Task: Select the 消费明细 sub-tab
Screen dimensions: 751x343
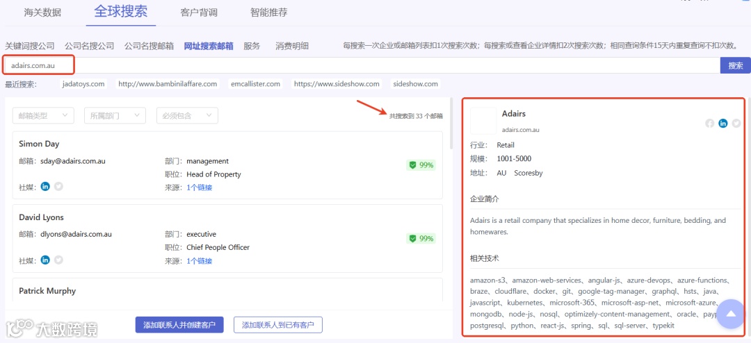Action: tap(292, 46)
